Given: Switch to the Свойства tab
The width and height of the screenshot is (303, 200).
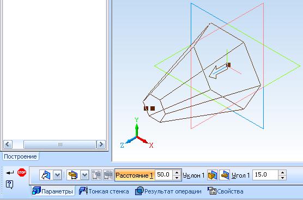Looking at the screenshot, I should point(225,191).
